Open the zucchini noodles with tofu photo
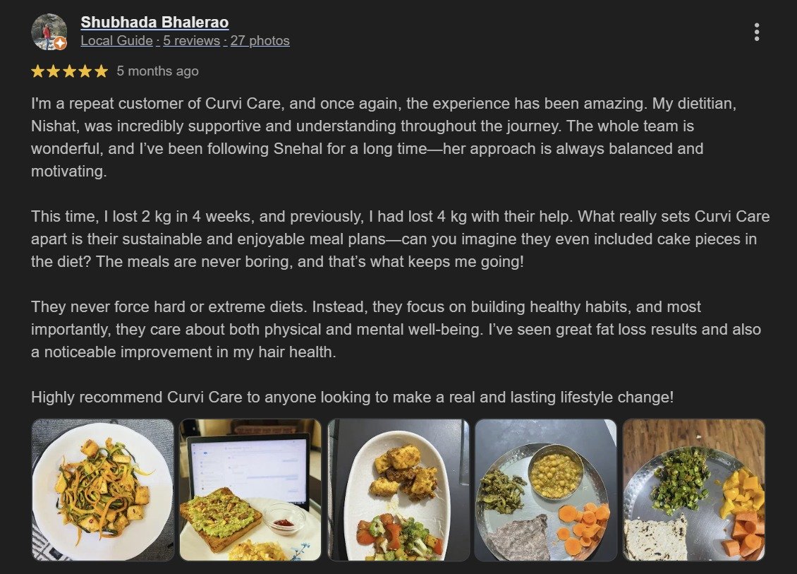The image size is (797, 574). [102, 490]
